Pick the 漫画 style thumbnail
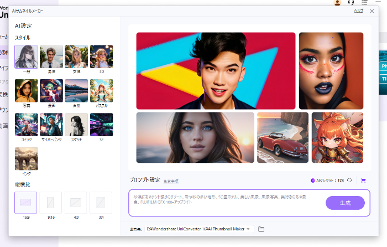The height and width of the screenshot is (247, 387). click(51, 91)
